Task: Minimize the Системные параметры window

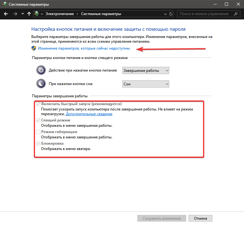Action: point(215,4)
